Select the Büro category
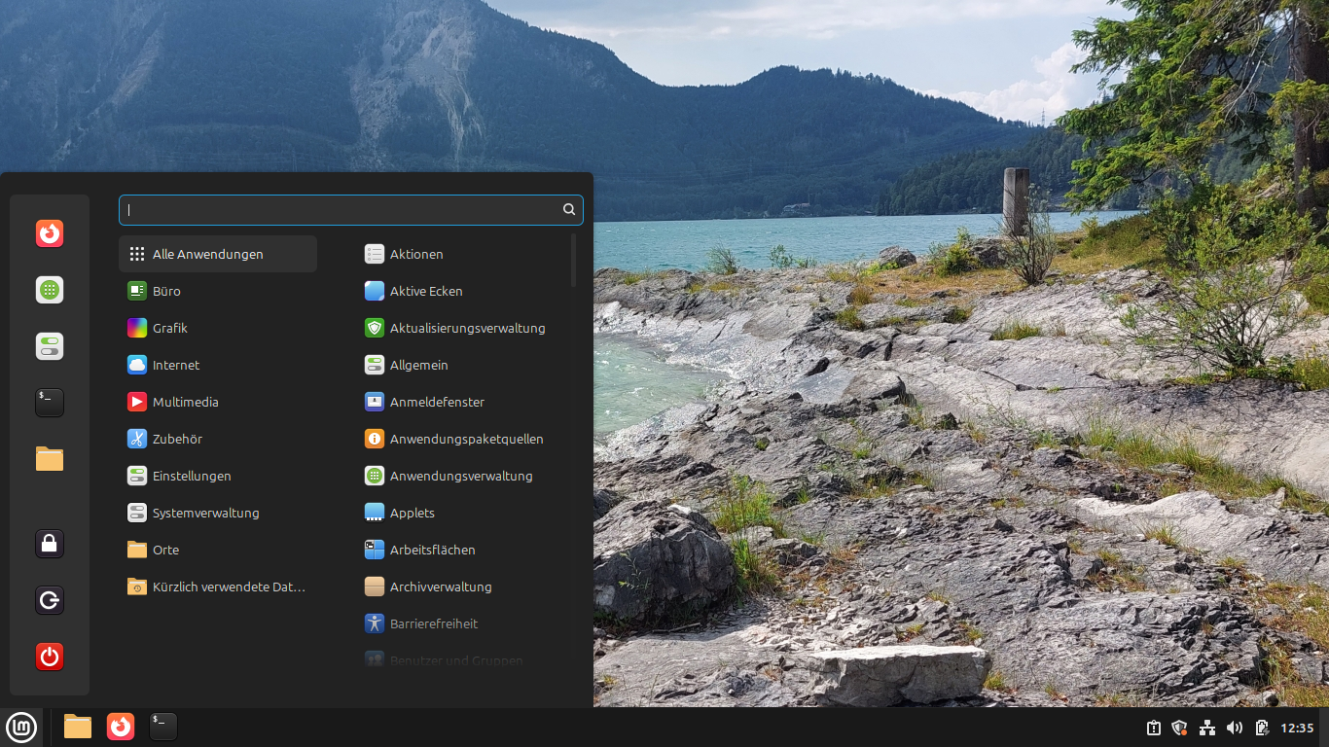Viewport: 1329px width, 747px height. (x=218, y=291)
